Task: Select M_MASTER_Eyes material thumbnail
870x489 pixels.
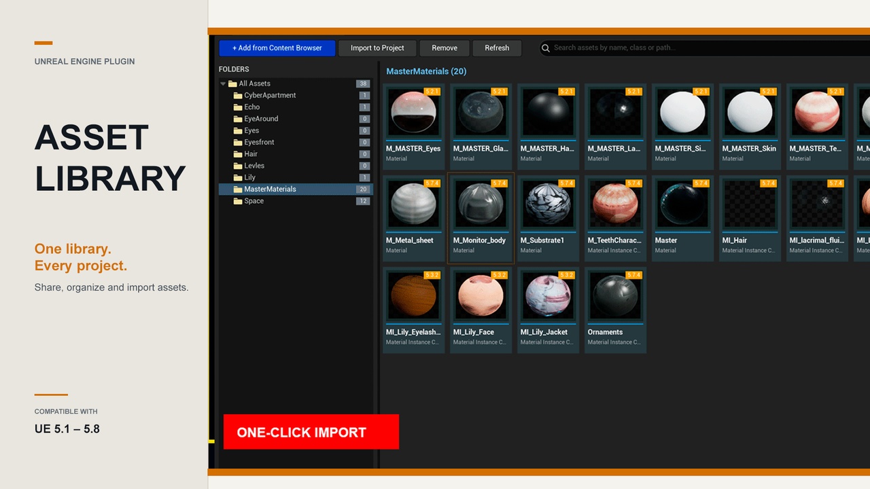Action: click(x=413, y=112)
